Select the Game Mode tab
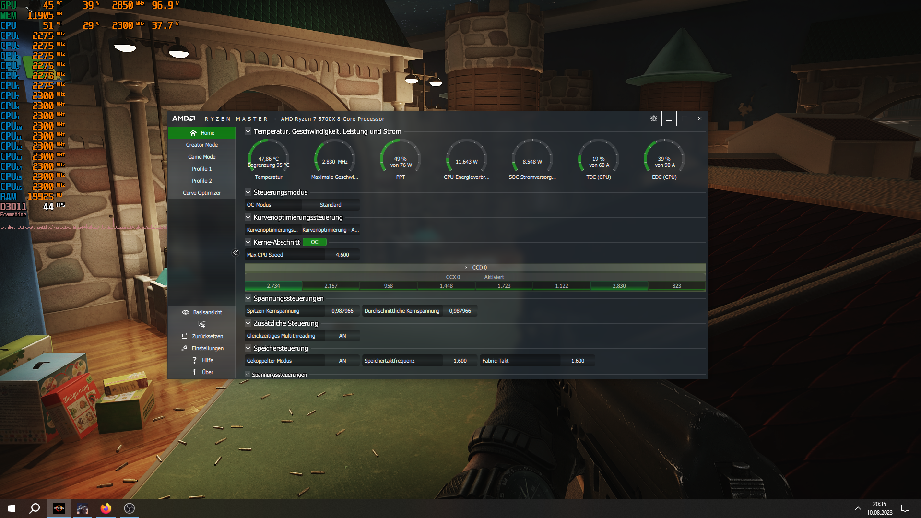 coord(202,157)
